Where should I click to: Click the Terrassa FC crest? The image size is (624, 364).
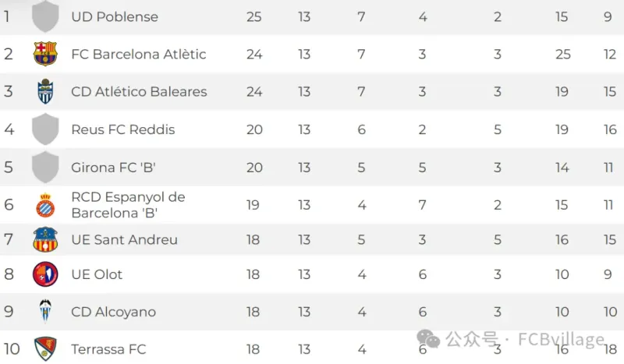(45, 348)
